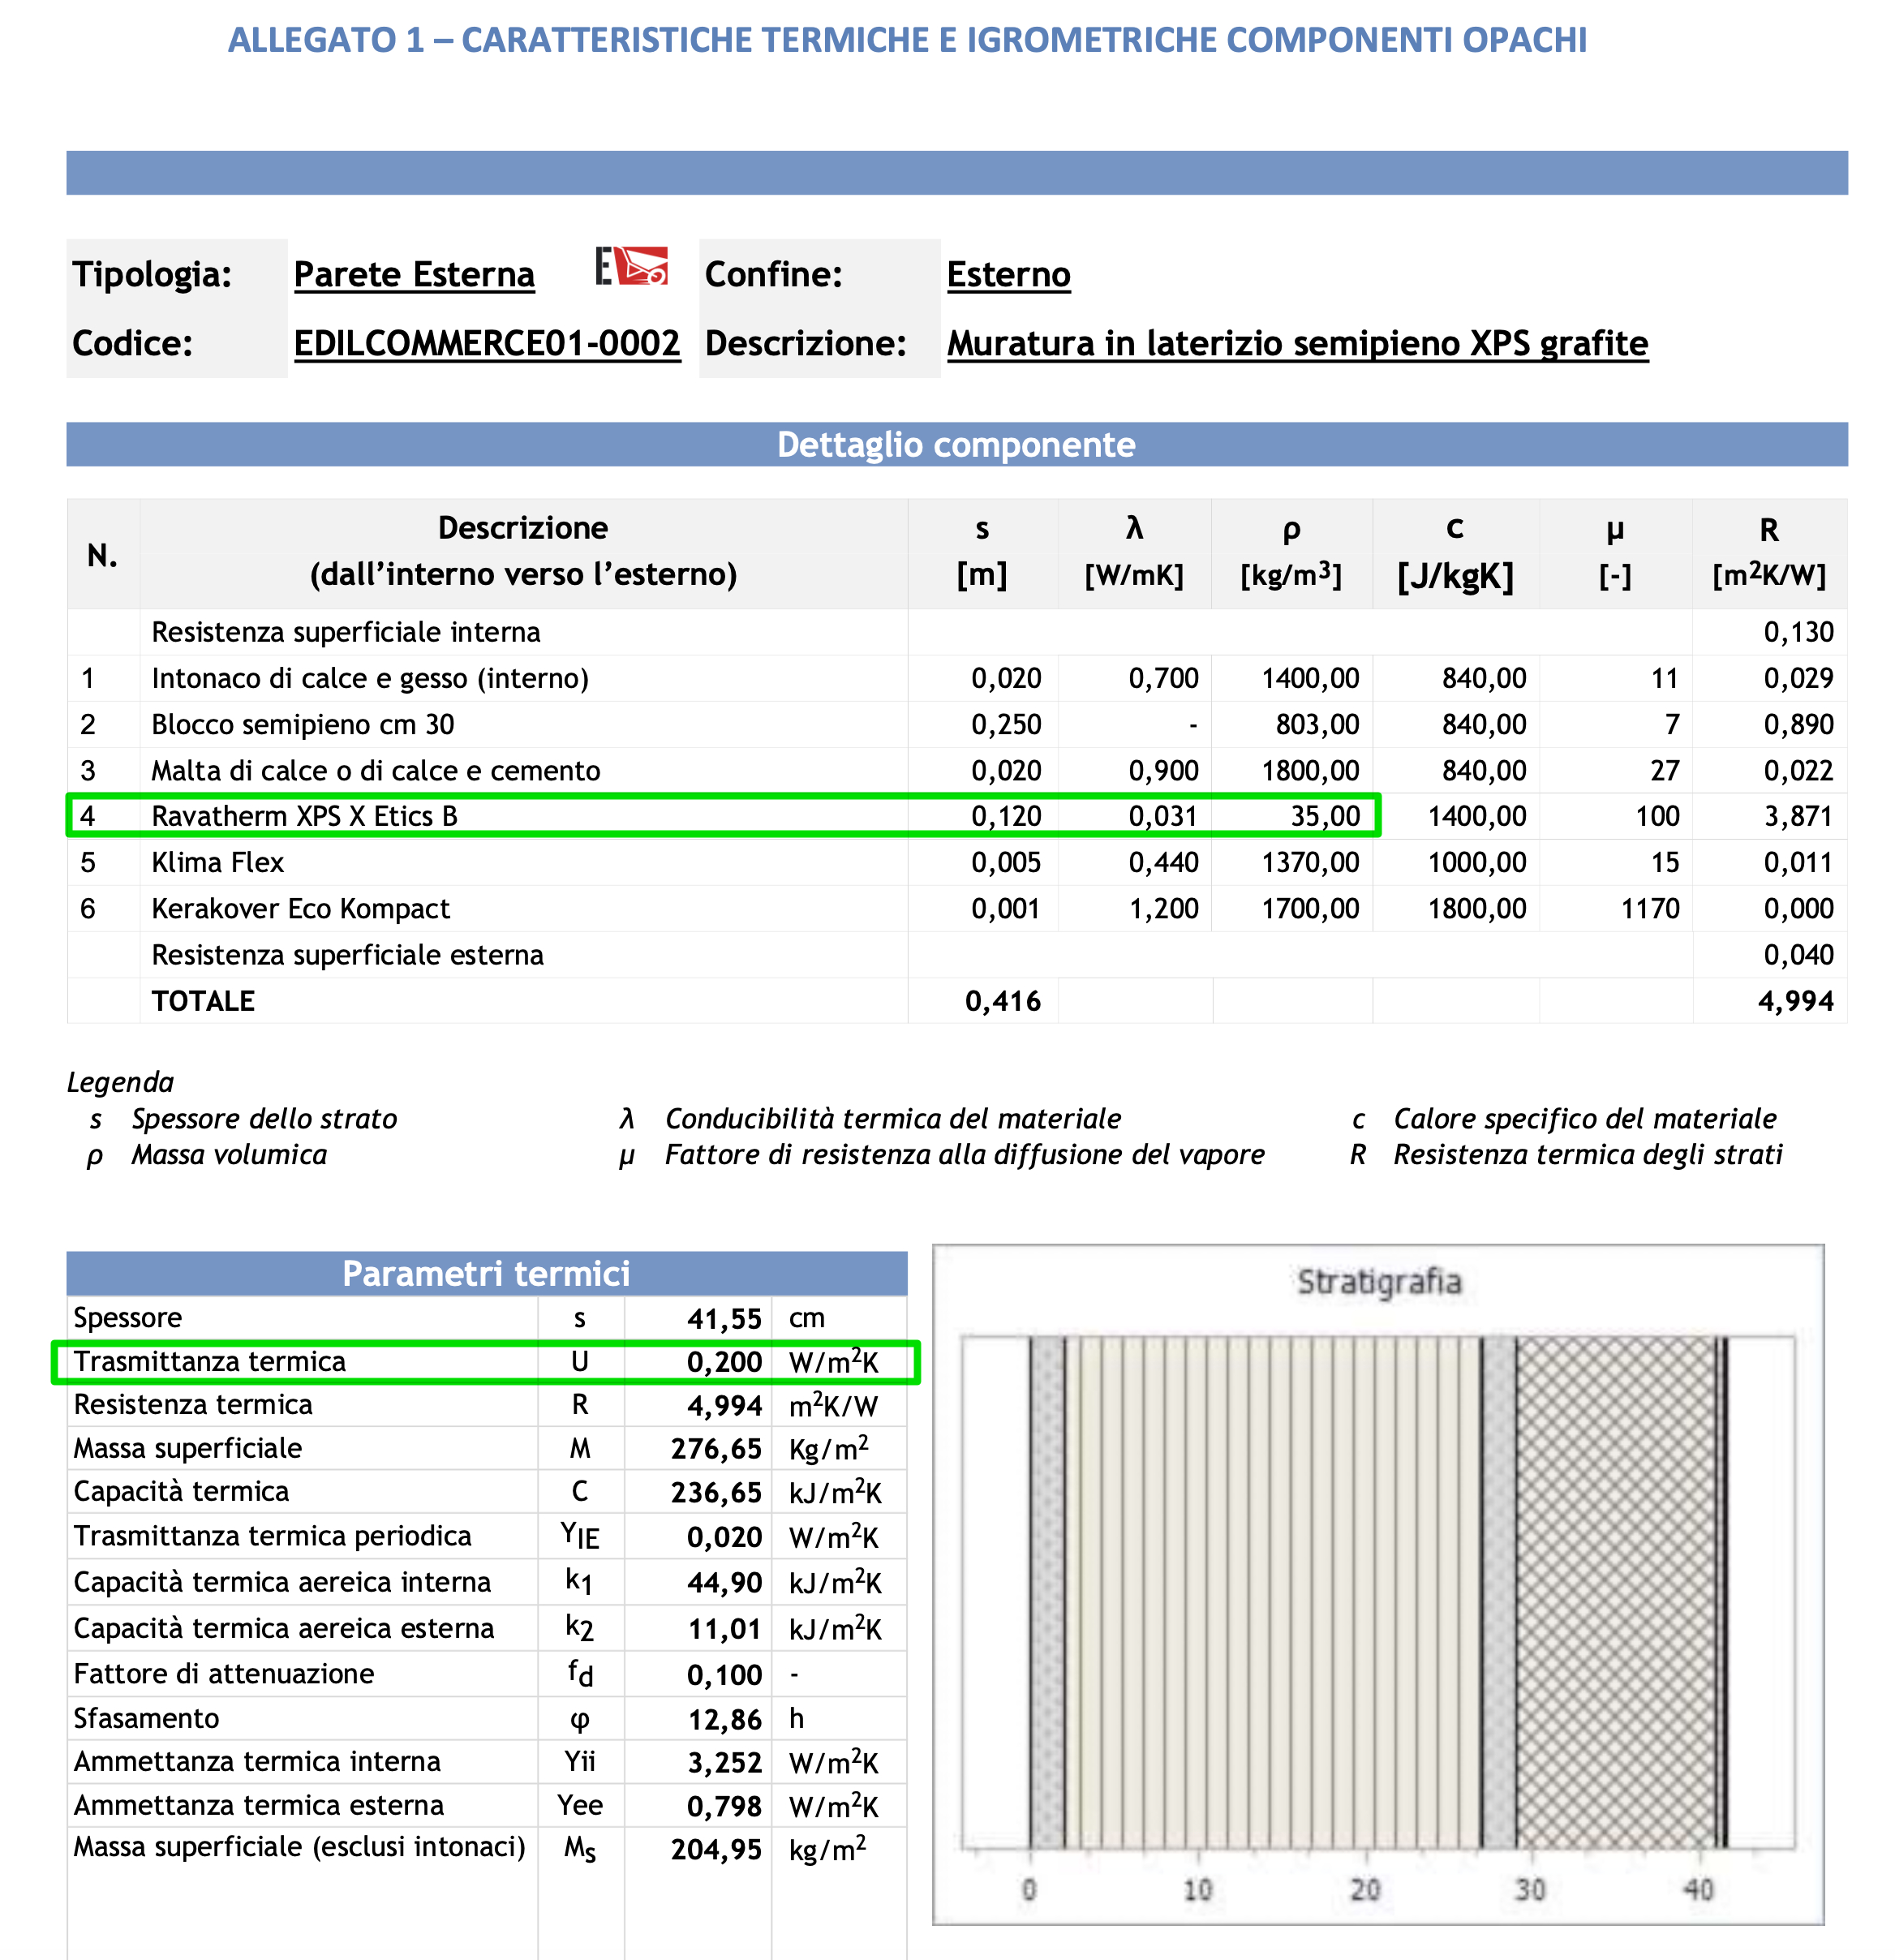Click the Kerakover conductivity value "1,200"
Image resolution: width=1895 pixels, height=1960 pixels.
click(x=1163, y=908)
